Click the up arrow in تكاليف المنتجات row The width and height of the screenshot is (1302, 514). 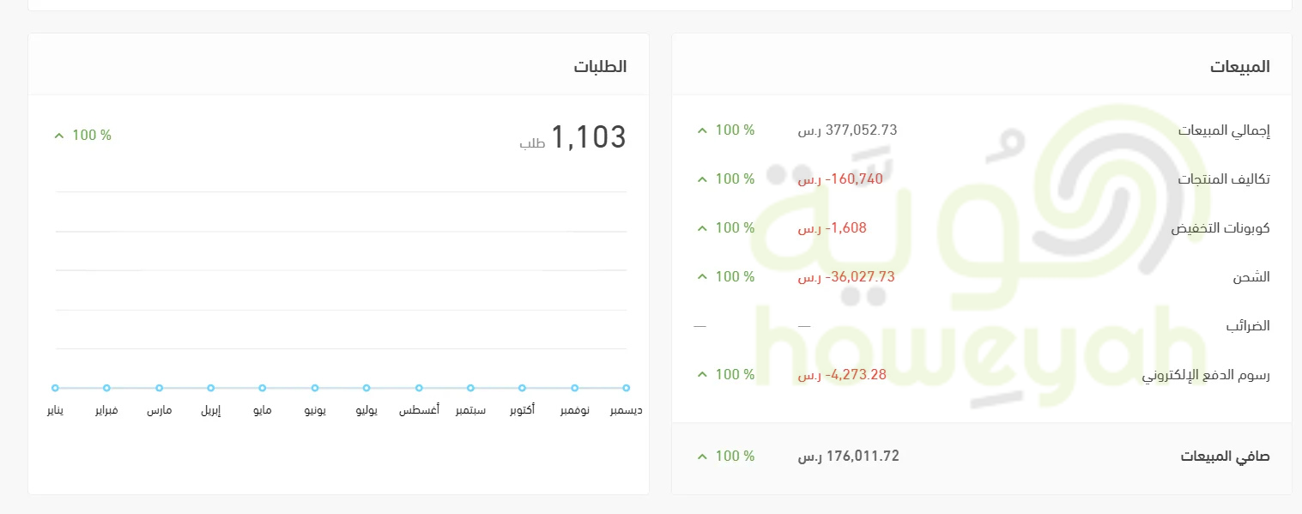(x=702, y=179)
